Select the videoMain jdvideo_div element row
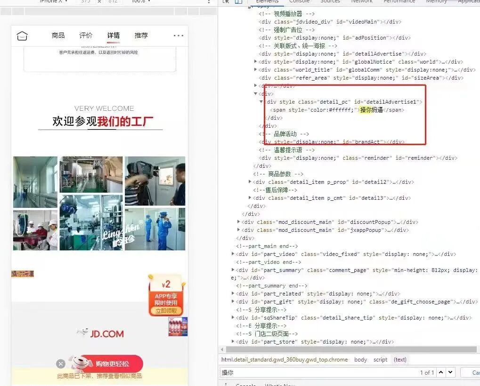This screenshot has height=386, width=480. tap(330, 22)
